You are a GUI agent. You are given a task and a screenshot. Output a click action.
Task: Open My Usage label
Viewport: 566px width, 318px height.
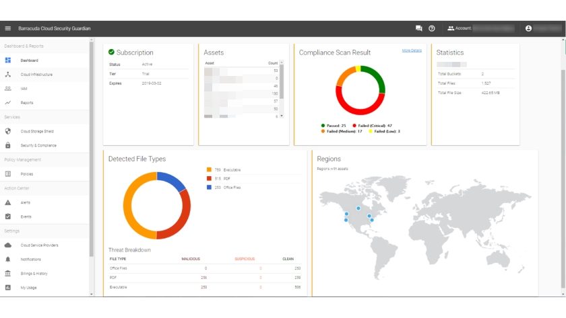coord(28,288)
